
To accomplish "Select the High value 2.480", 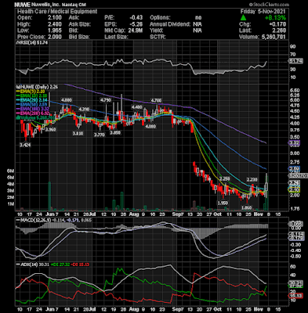I will click(x=55, y=24).
